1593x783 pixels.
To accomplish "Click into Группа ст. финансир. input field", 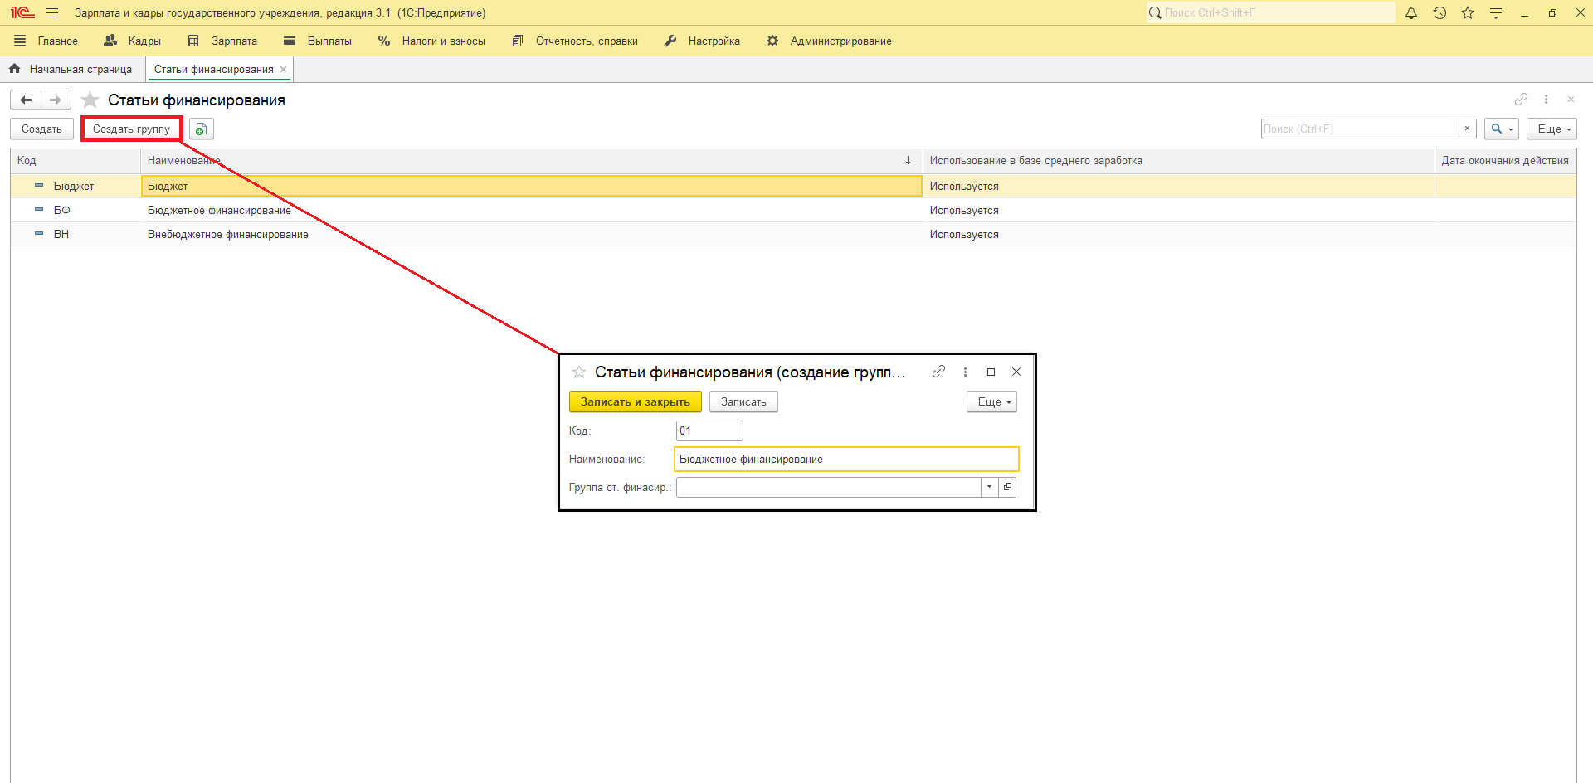I will pos(829,487).
